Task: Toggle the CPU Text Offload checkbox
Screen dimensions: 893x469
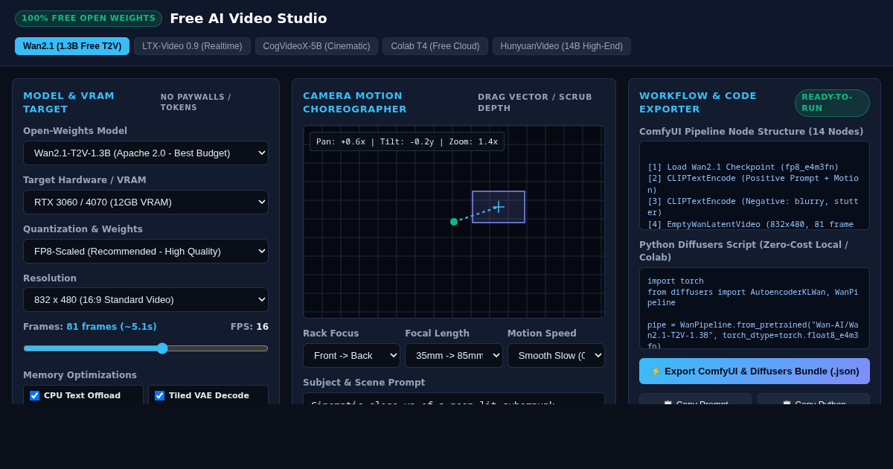Action: pos(35,395)
